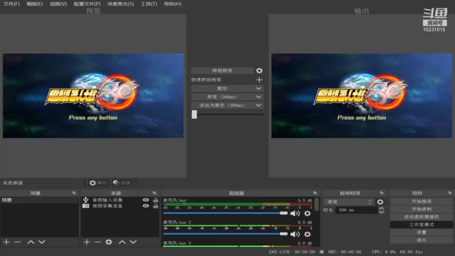Select the 场景 item in scenes list
Viewport: 455px width, 256px height.
(x=39, y=200)
